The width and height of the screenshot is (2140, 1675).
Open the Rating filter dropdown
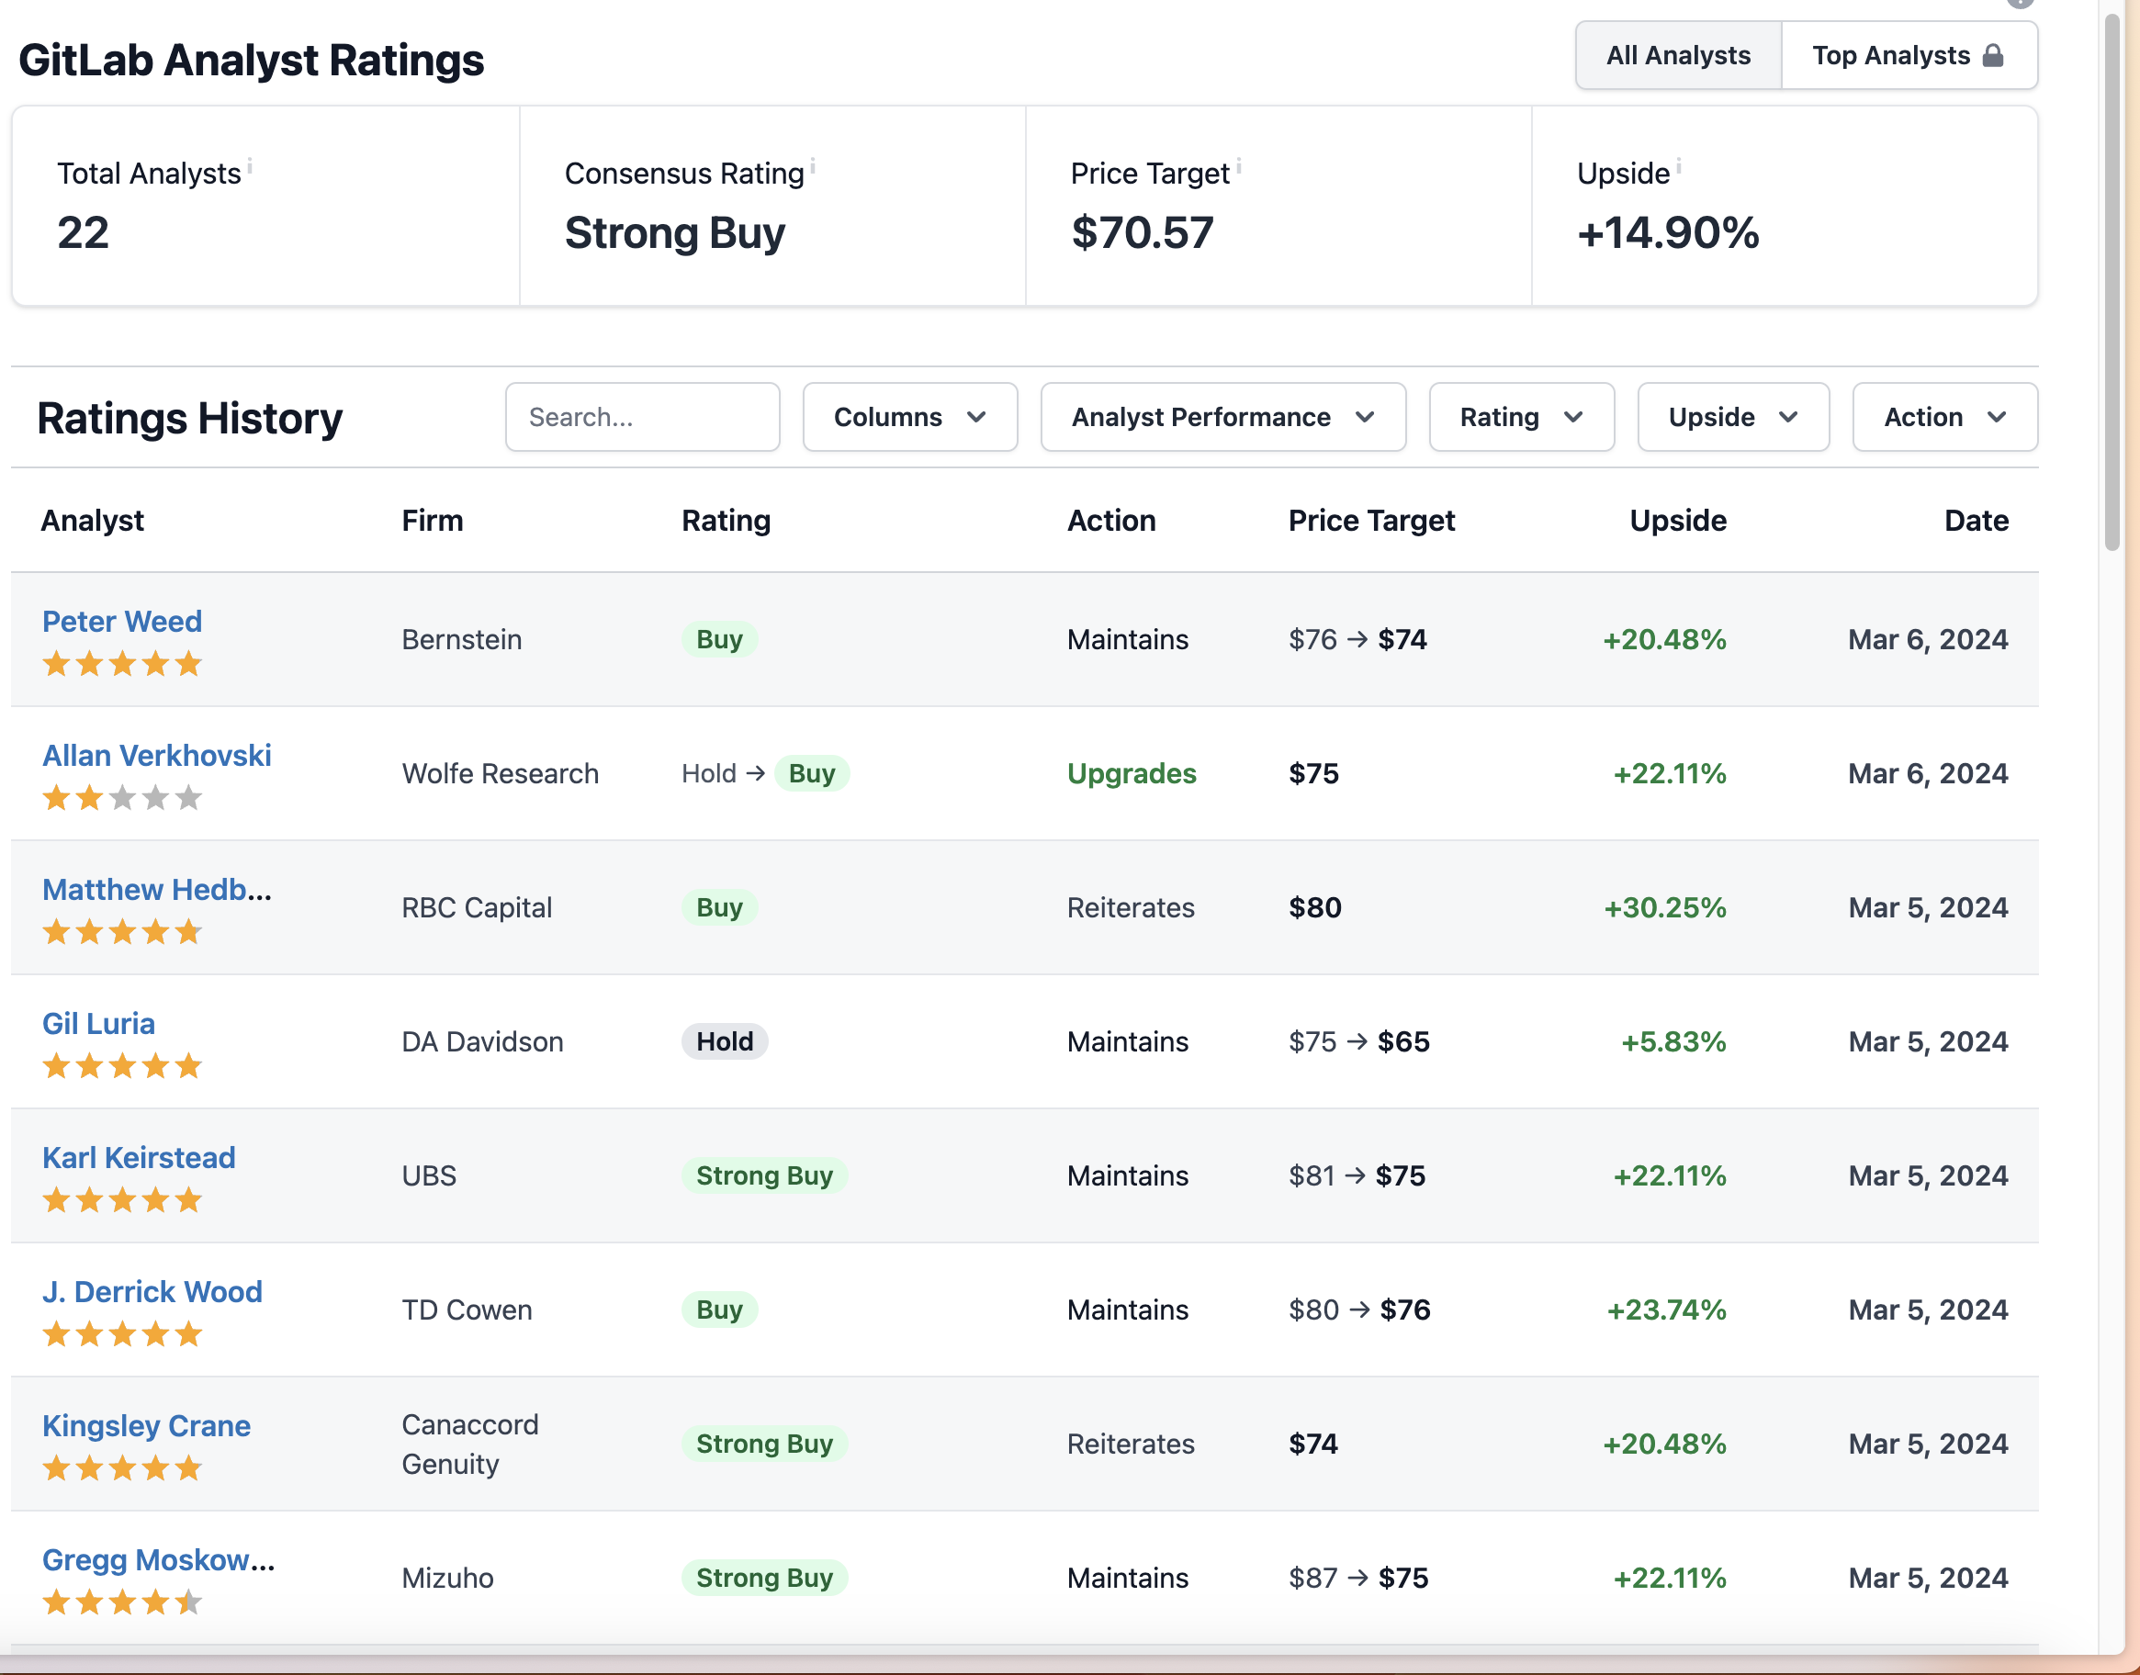click(x=1520, y=417)
